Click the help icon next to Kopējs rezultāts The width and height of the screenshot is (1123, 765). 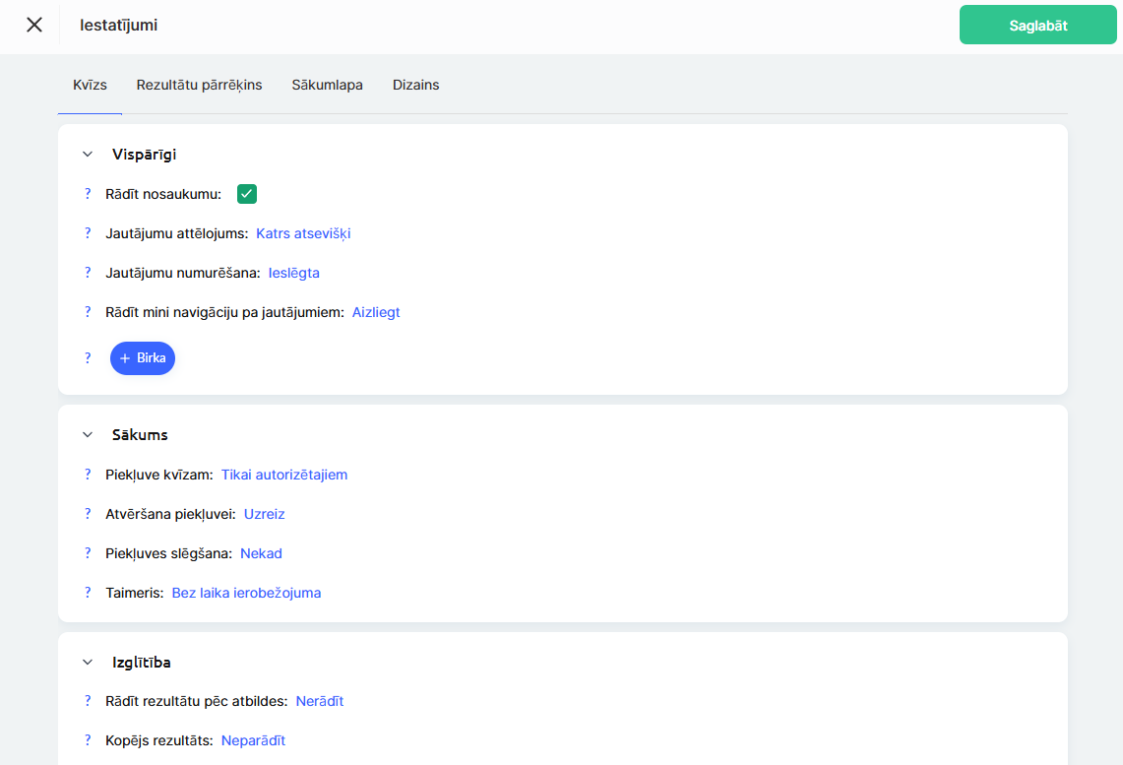pyautogui.click(x=88, y=740)
